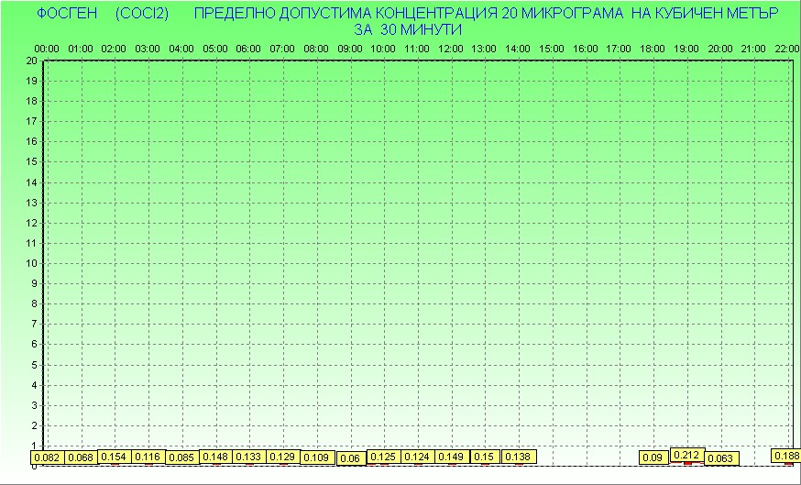This screenshot has width=801, height=485.
Task: Select the 19:00 time label
Action: (686, 50)
